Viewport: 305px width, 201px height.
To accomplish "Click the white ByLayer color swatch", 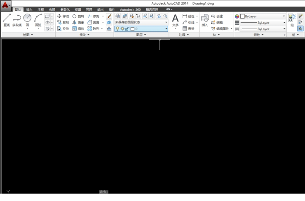I will (x=242, y=16).
